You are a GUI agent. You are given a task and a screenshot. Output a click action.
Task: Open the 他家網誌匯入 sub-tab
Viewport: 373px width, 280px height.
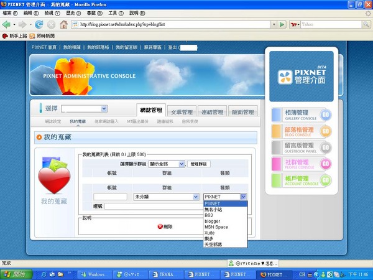[x=106, y=121]
